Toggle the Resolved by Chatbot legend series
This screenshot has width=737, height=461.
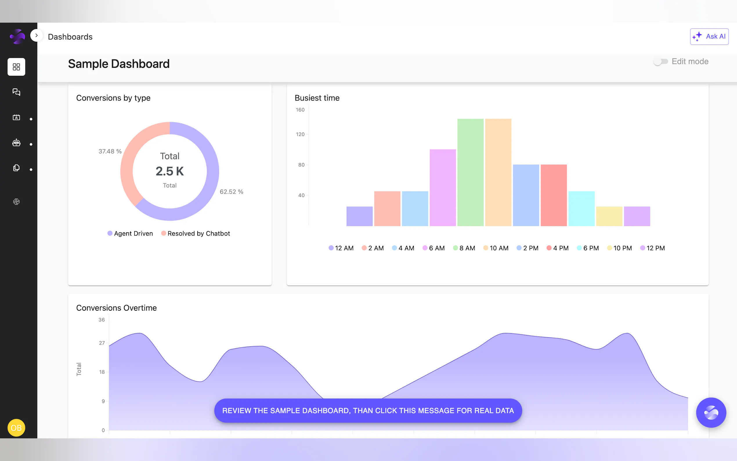[195, 234]
